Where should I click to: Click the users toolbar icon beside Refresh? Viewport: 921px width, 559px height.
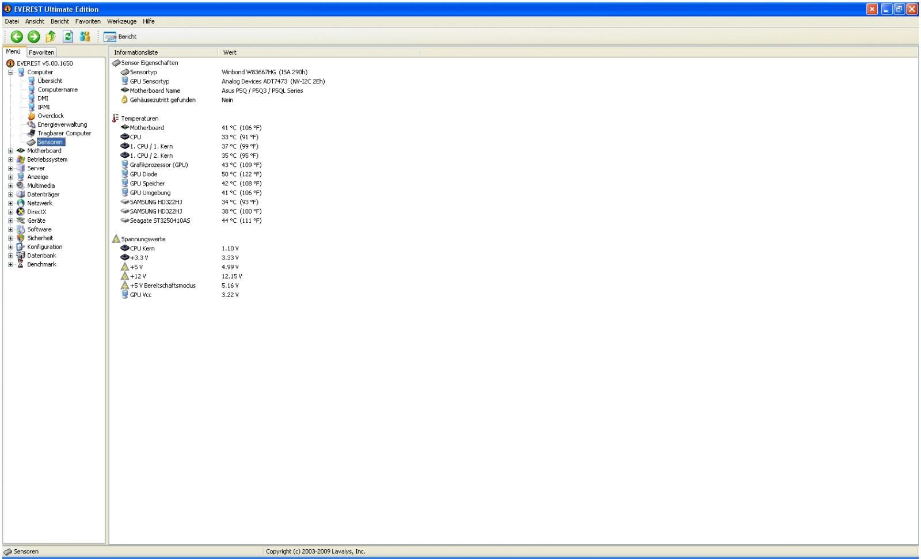pyautogui.click(x=85, y=36)
